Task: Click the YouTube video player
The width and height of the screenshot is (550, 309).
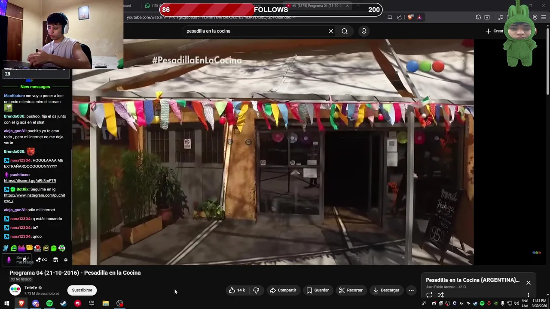Action: click(x=273, y=152)
